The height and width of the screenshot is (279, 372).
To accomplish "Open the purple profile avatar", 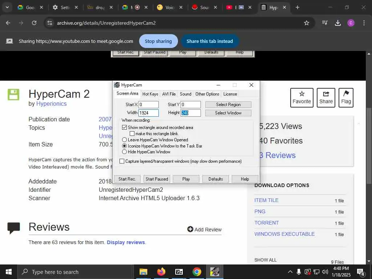I will [351, 23].
